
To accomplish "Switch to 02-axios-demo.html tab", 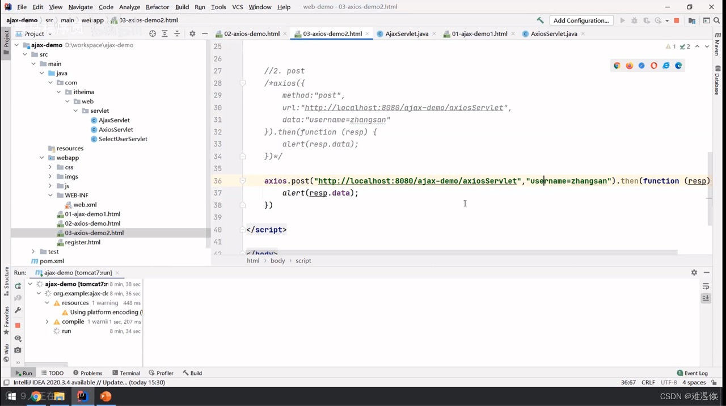I will click(x=251, y=34).
